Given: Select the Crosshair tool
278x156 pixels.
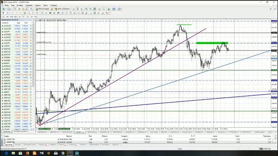Looking at the screenshot, I should [x=7, y=13].
